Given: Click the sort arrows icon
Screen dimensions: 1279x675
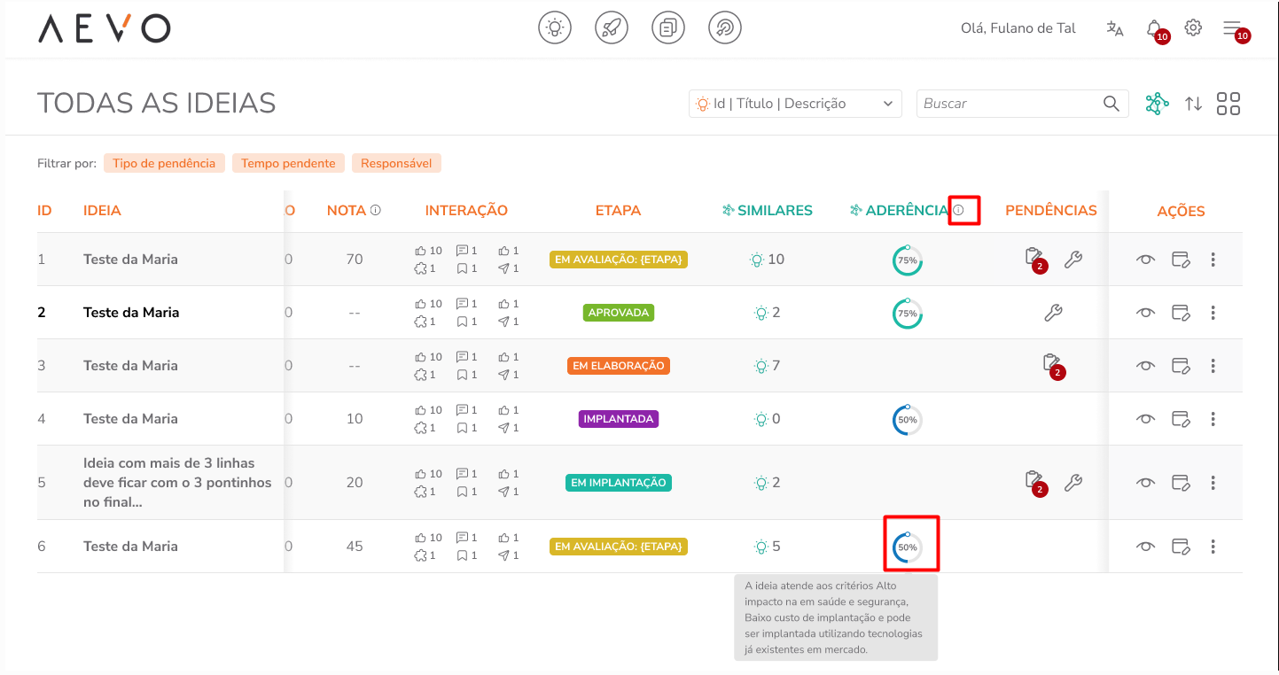Looking at the screenshot, I should tap(1194, 104).
